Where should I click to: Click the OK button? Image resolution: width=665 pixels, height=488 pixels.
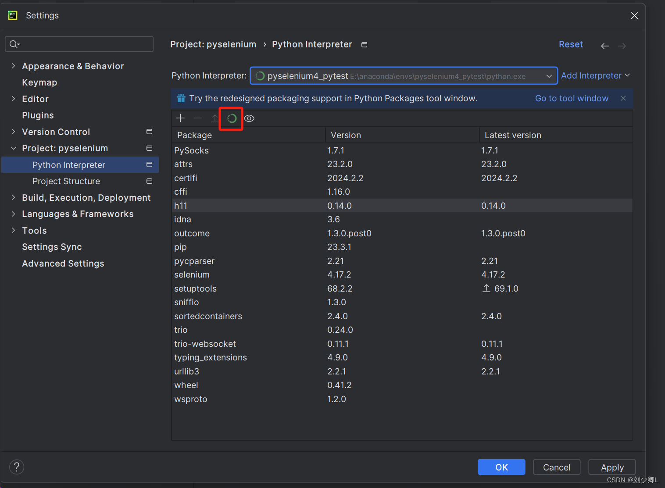(x=501, y=467)
